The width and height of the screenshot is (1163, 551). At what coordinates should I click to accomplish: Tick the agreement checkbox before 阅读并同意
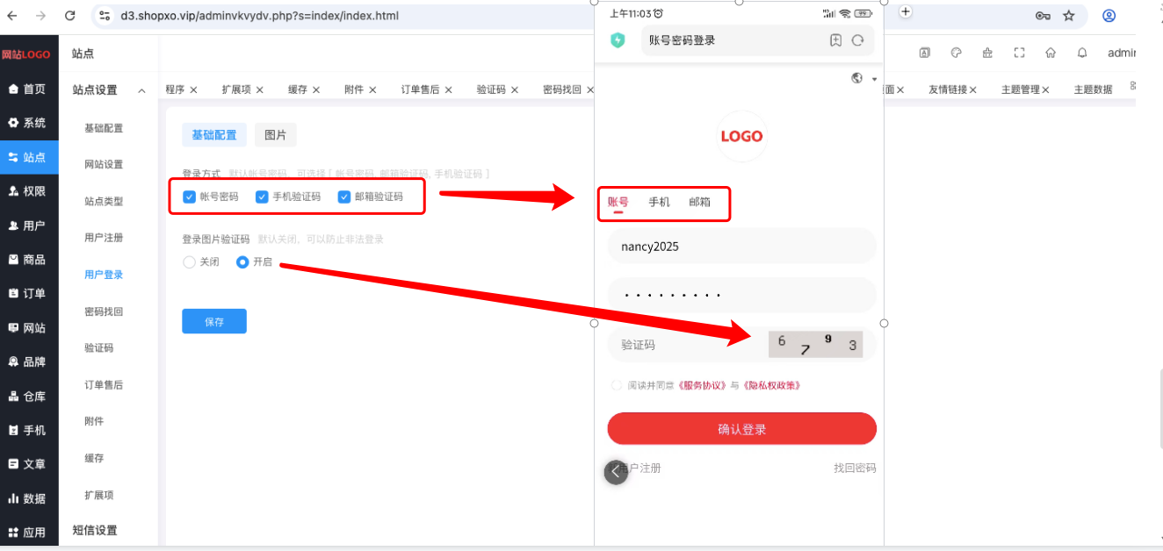(x=617, y=385)
